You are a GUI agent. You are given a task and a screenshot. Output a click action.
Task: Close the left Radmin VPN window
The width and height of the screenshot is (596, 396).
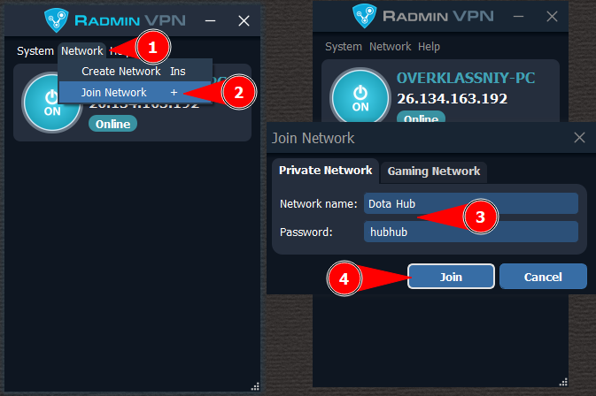coord(244,21)
